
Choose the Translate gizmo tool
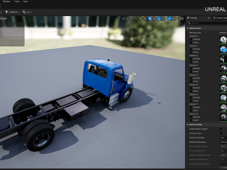[128, 18]
